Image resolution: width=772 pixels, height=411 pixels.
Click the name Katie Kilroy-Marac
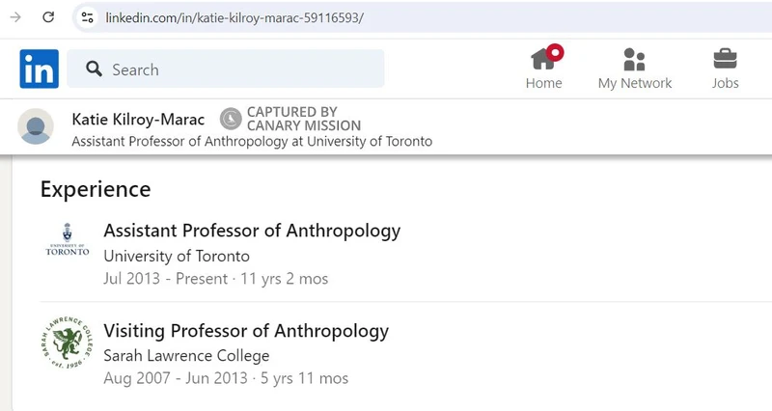[138, 120]
